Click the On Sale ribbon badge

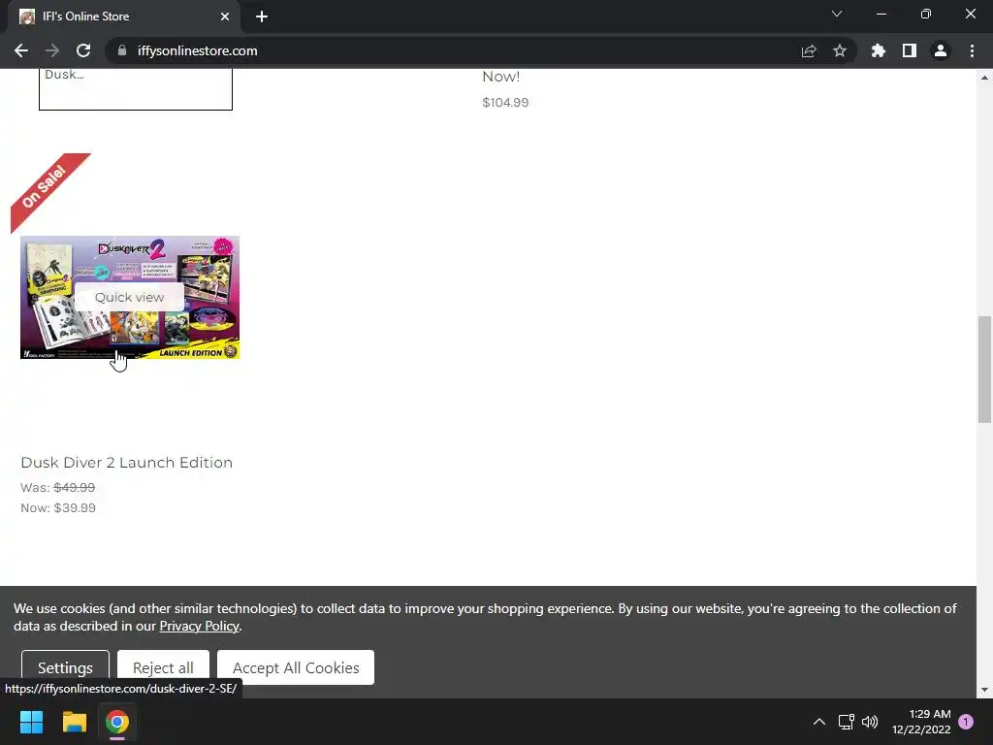tap(46, 188)
